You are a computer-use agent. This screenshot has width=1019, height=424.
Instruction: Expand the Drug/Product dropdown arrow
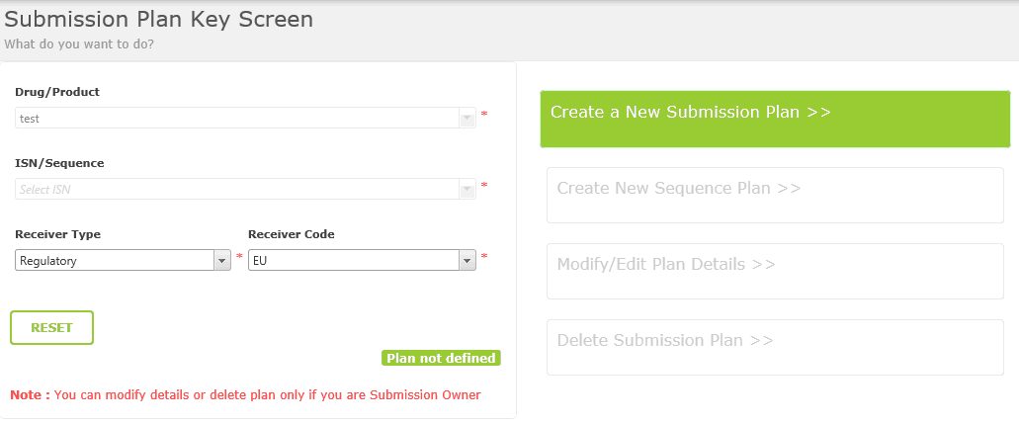point(467,119)
